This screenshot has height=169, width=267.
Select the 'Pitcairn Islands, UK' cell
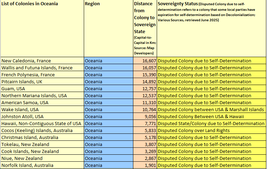(x=42, y=82)
